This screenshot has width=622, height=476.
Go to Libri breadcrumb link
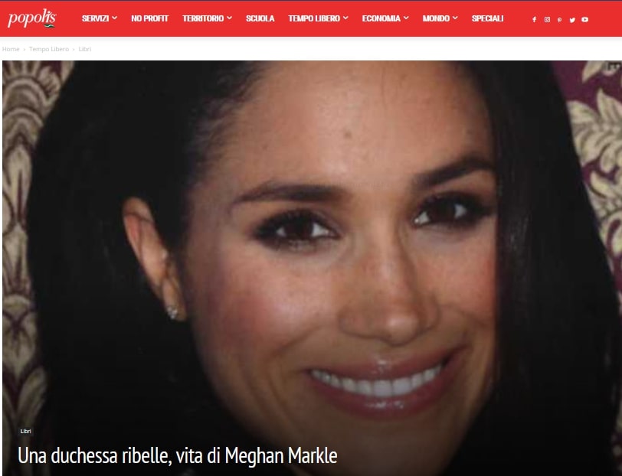pos(84,49)
